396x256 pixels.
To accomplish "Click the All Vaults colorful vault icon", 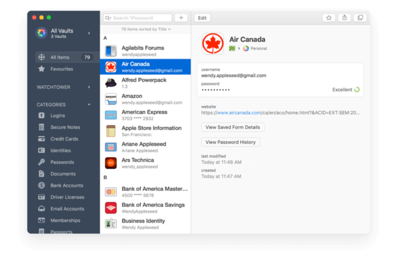I will [x=41, y=33].
